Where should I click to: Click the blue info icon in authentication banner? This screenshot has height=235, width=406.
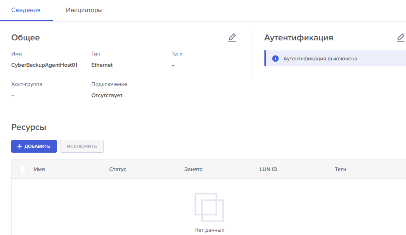pos(275,59)
